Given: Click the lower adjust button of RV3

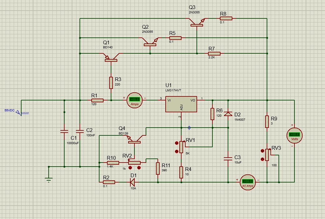Looking at the screenshot, I should tap(262, 159).
